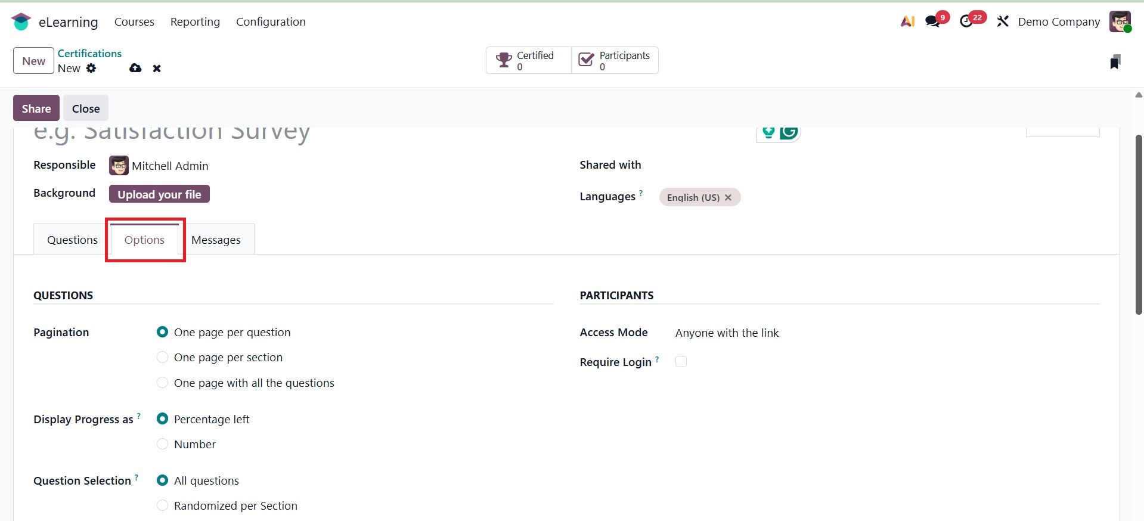Enable the Require Login checkbox
Viewport: 1144px width, 521px height.
pyautogui.click(x=681, y=362)
